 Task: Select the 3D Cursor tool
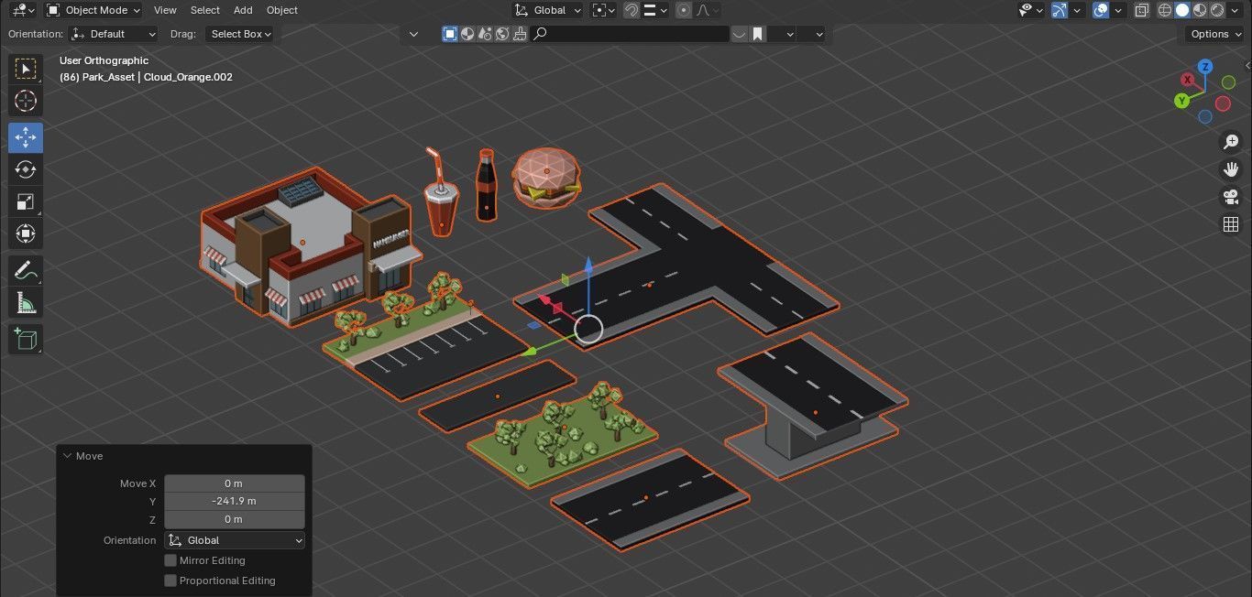(x=26, y=101)
